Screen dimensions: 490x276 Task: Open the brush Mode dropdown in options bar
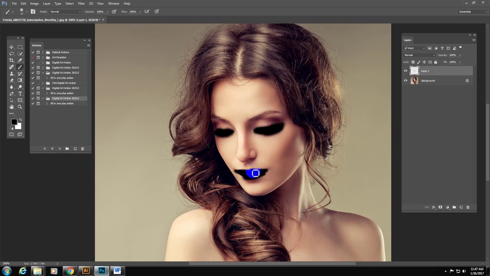tap(65, 11)
